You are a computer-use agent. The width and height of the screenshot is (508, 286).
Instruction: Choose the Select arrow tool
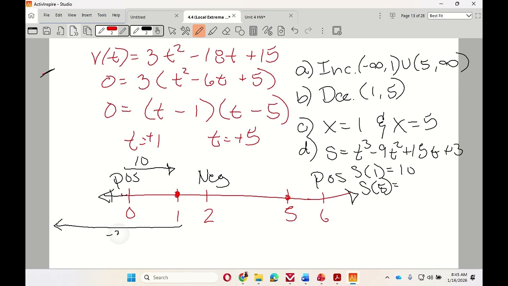tap(172, 31)
